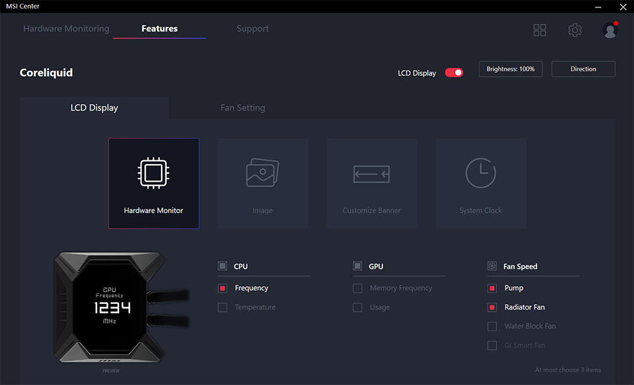Toggle the GPU group checkbox

click(x=357, y=266)
